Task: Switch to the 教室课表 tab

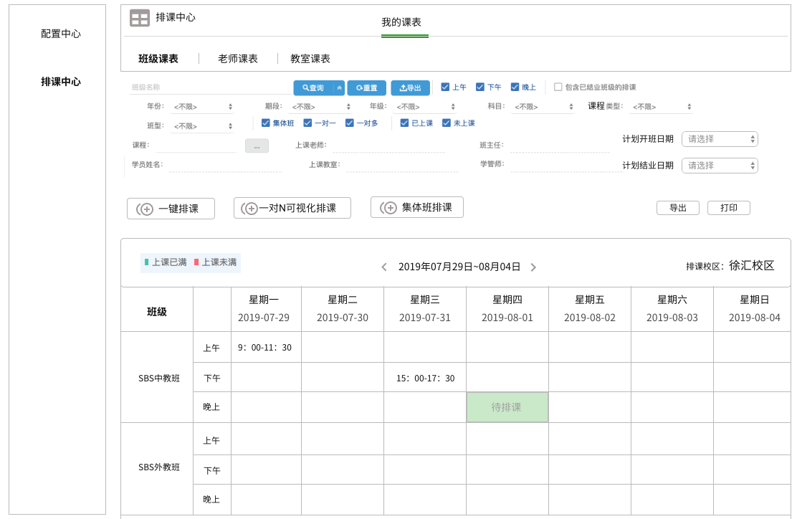Action: [x=310, y=59]
